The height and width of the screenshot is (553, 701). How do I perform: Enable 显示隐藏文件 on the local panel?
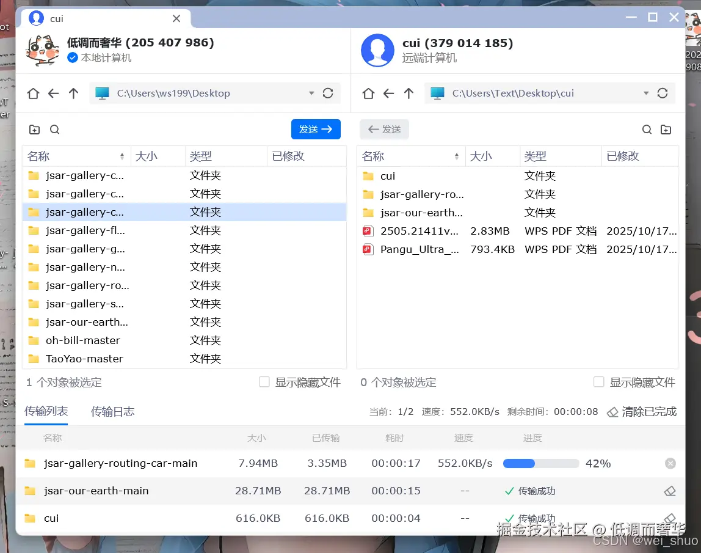264,382
